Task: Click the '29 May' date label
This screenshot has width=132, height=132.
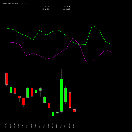Action: click(x=23, y=125)
